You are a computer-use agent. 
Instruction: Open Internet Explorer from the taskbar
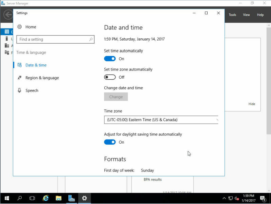point(46,198)
